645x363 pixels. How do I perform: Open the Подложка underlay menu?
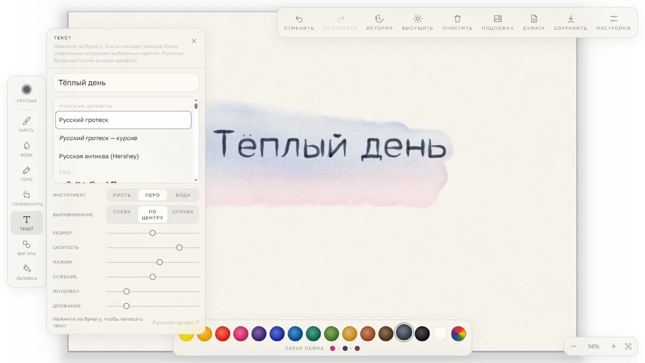498,22
